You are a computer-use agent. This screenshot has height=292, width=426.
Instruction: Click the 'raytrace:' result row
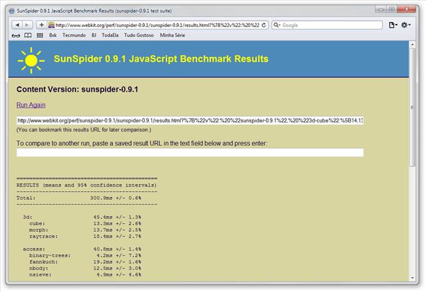click(x=85, y=236)
